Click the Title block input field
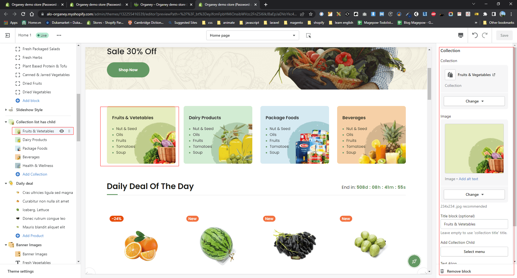This screenshot has height=278, width=517. tap(474, 224)
